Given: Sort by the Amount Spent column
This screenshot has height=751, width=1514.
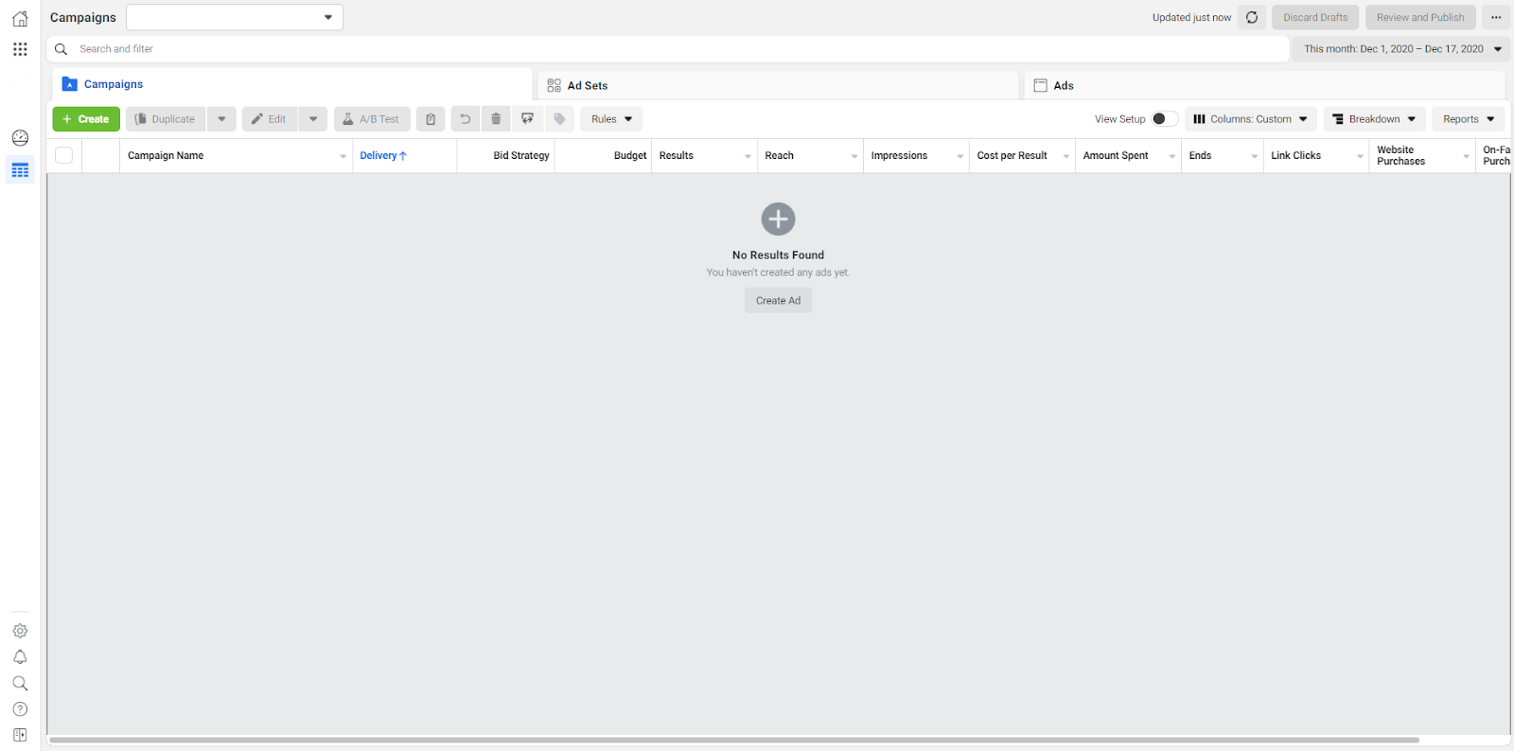Looking at the screenshot, I should coord(1116,156).
